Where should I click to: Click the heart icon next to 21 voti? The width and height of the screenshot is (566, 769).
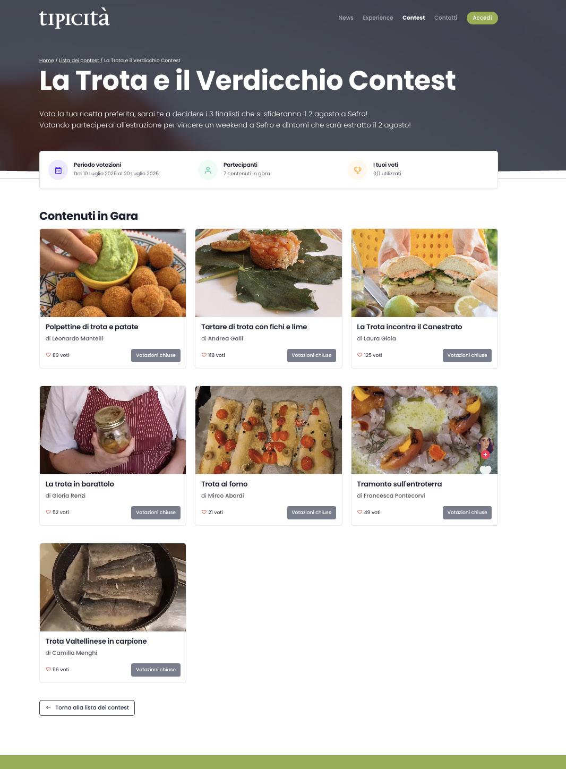[204, 512]
